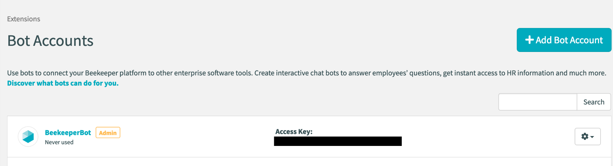Click the "Never used" status text
This screenshot has height=166, width=613.
pyautogui.click(x=59, y=142)
